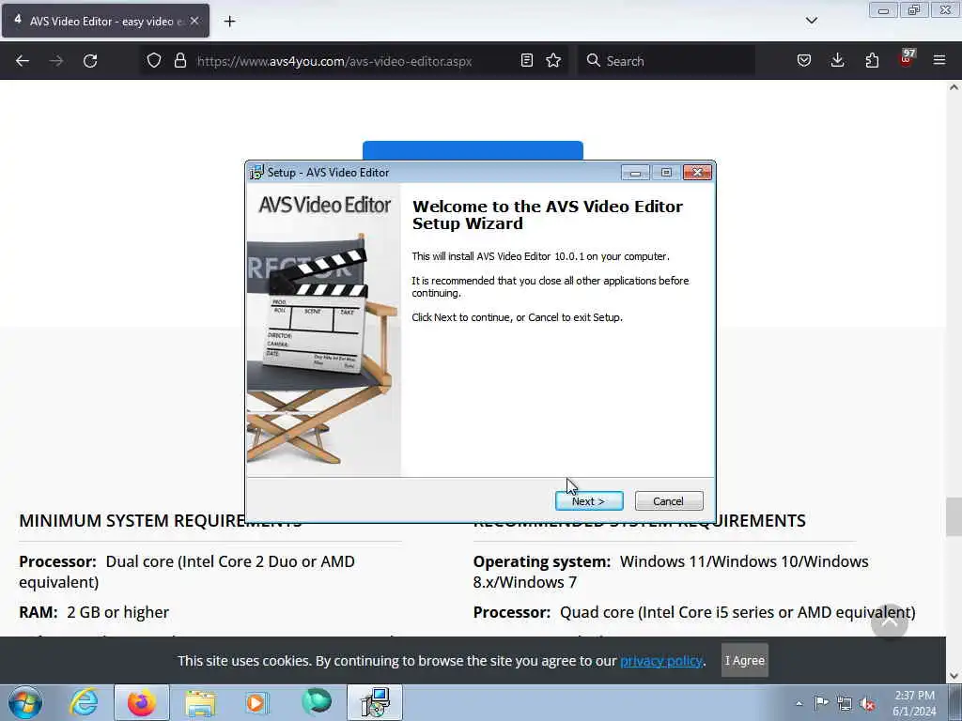
Task: Switch to the installer taskbar icon
Action: click(375, 702)
